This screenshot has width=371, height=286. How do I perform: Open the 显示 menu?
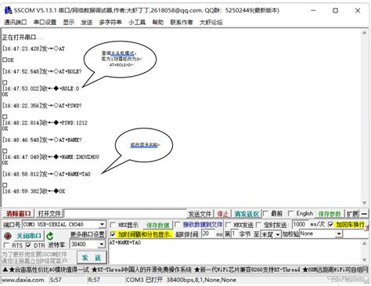69,22
